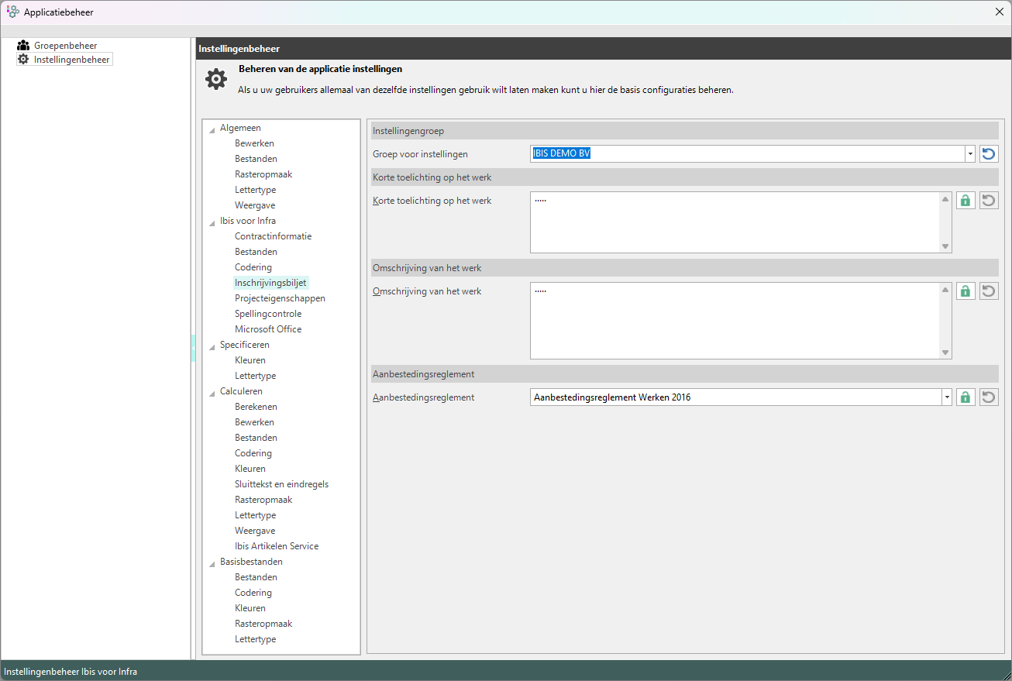
Task: Collapse the Calculeren tree section
Action: (x=212, y=393)
